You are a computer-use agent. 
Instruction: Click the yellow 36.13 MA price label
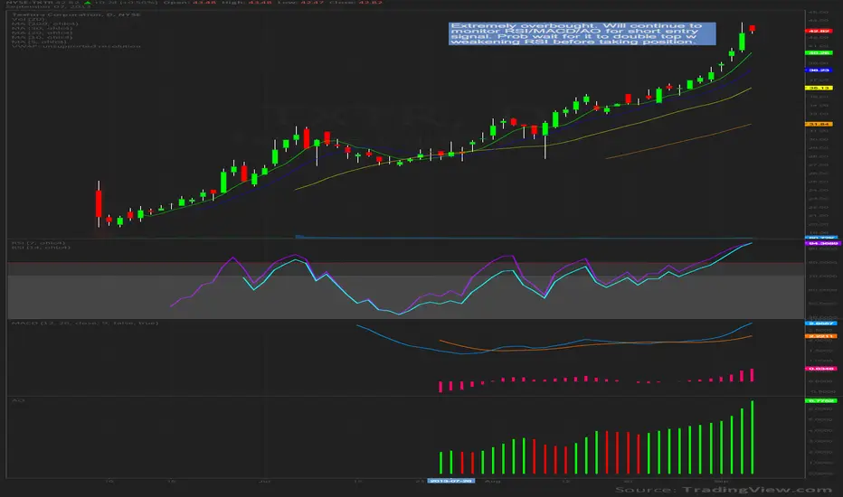[819, 88]
